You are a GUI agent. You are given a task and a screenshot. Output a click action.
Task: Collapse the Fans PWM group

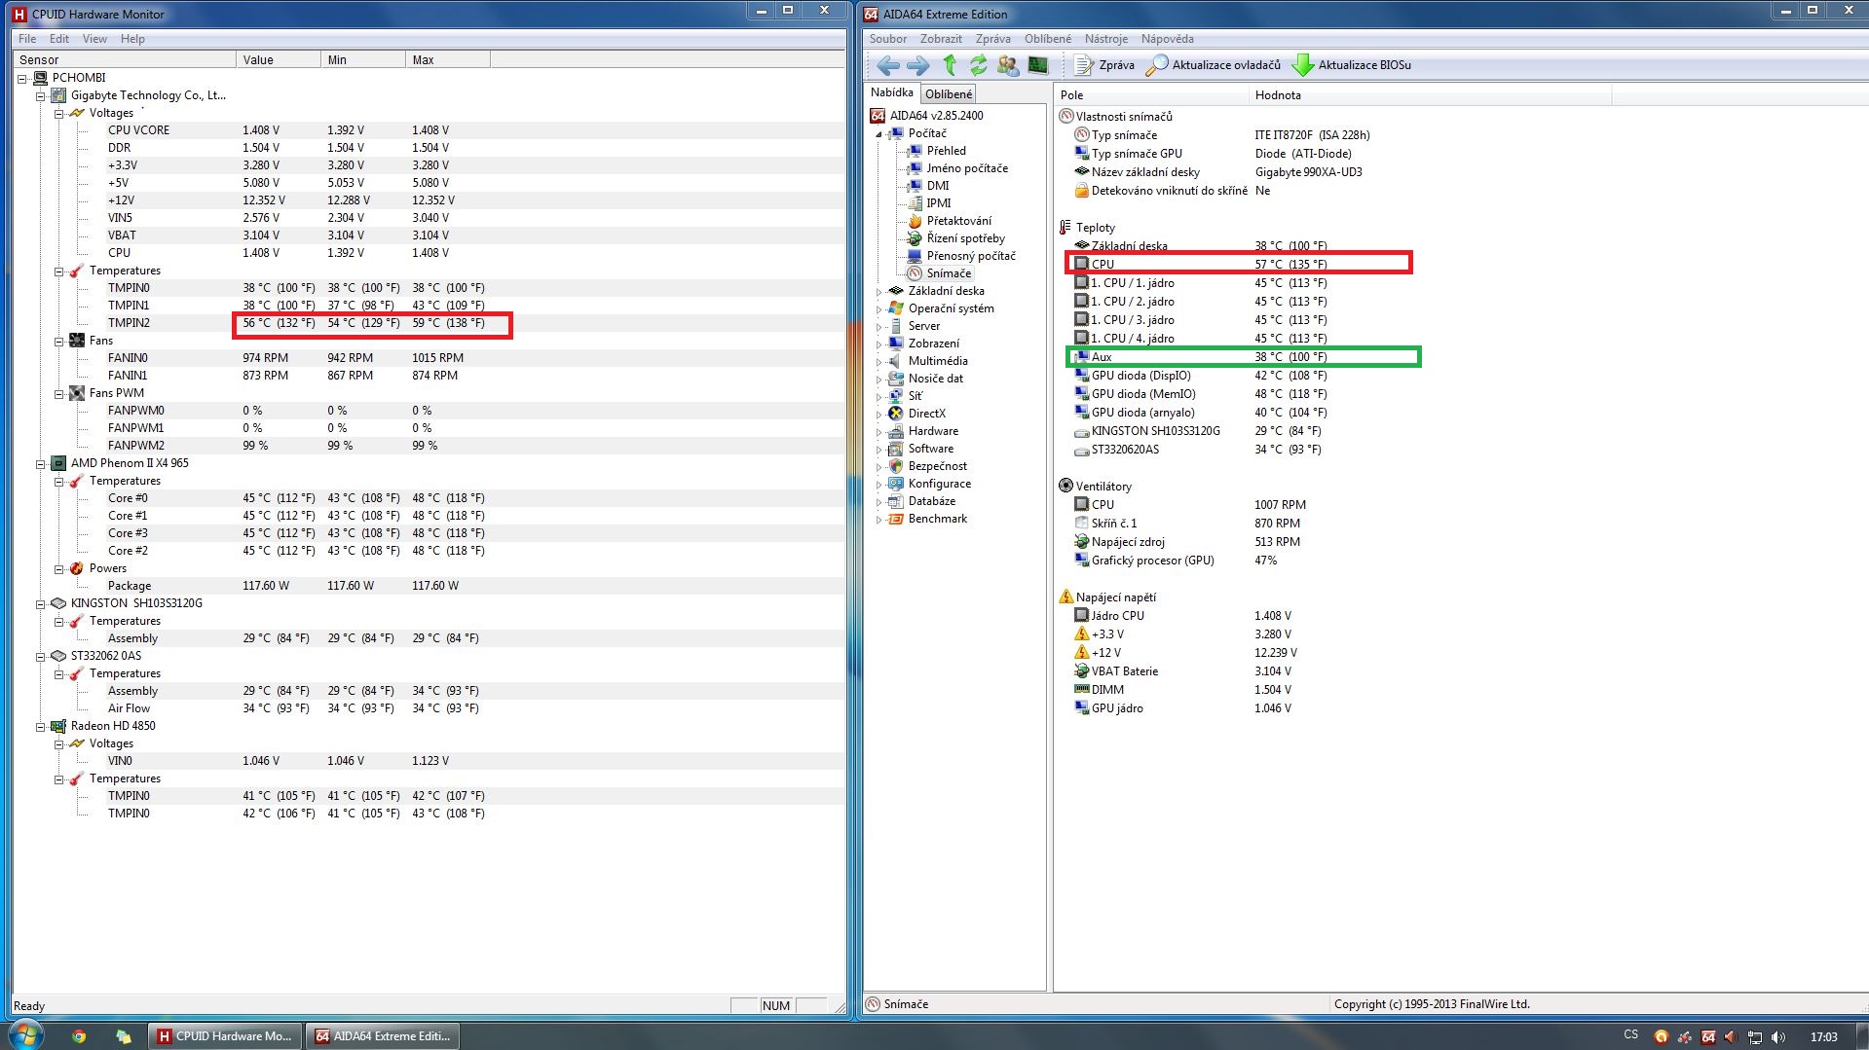pos(59,393)
